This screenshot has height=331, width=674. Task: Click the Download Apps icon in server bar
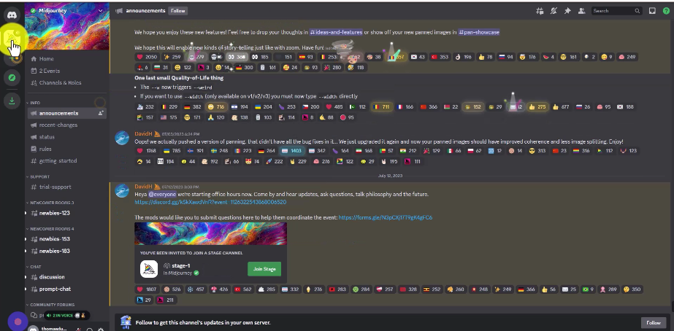12,101
